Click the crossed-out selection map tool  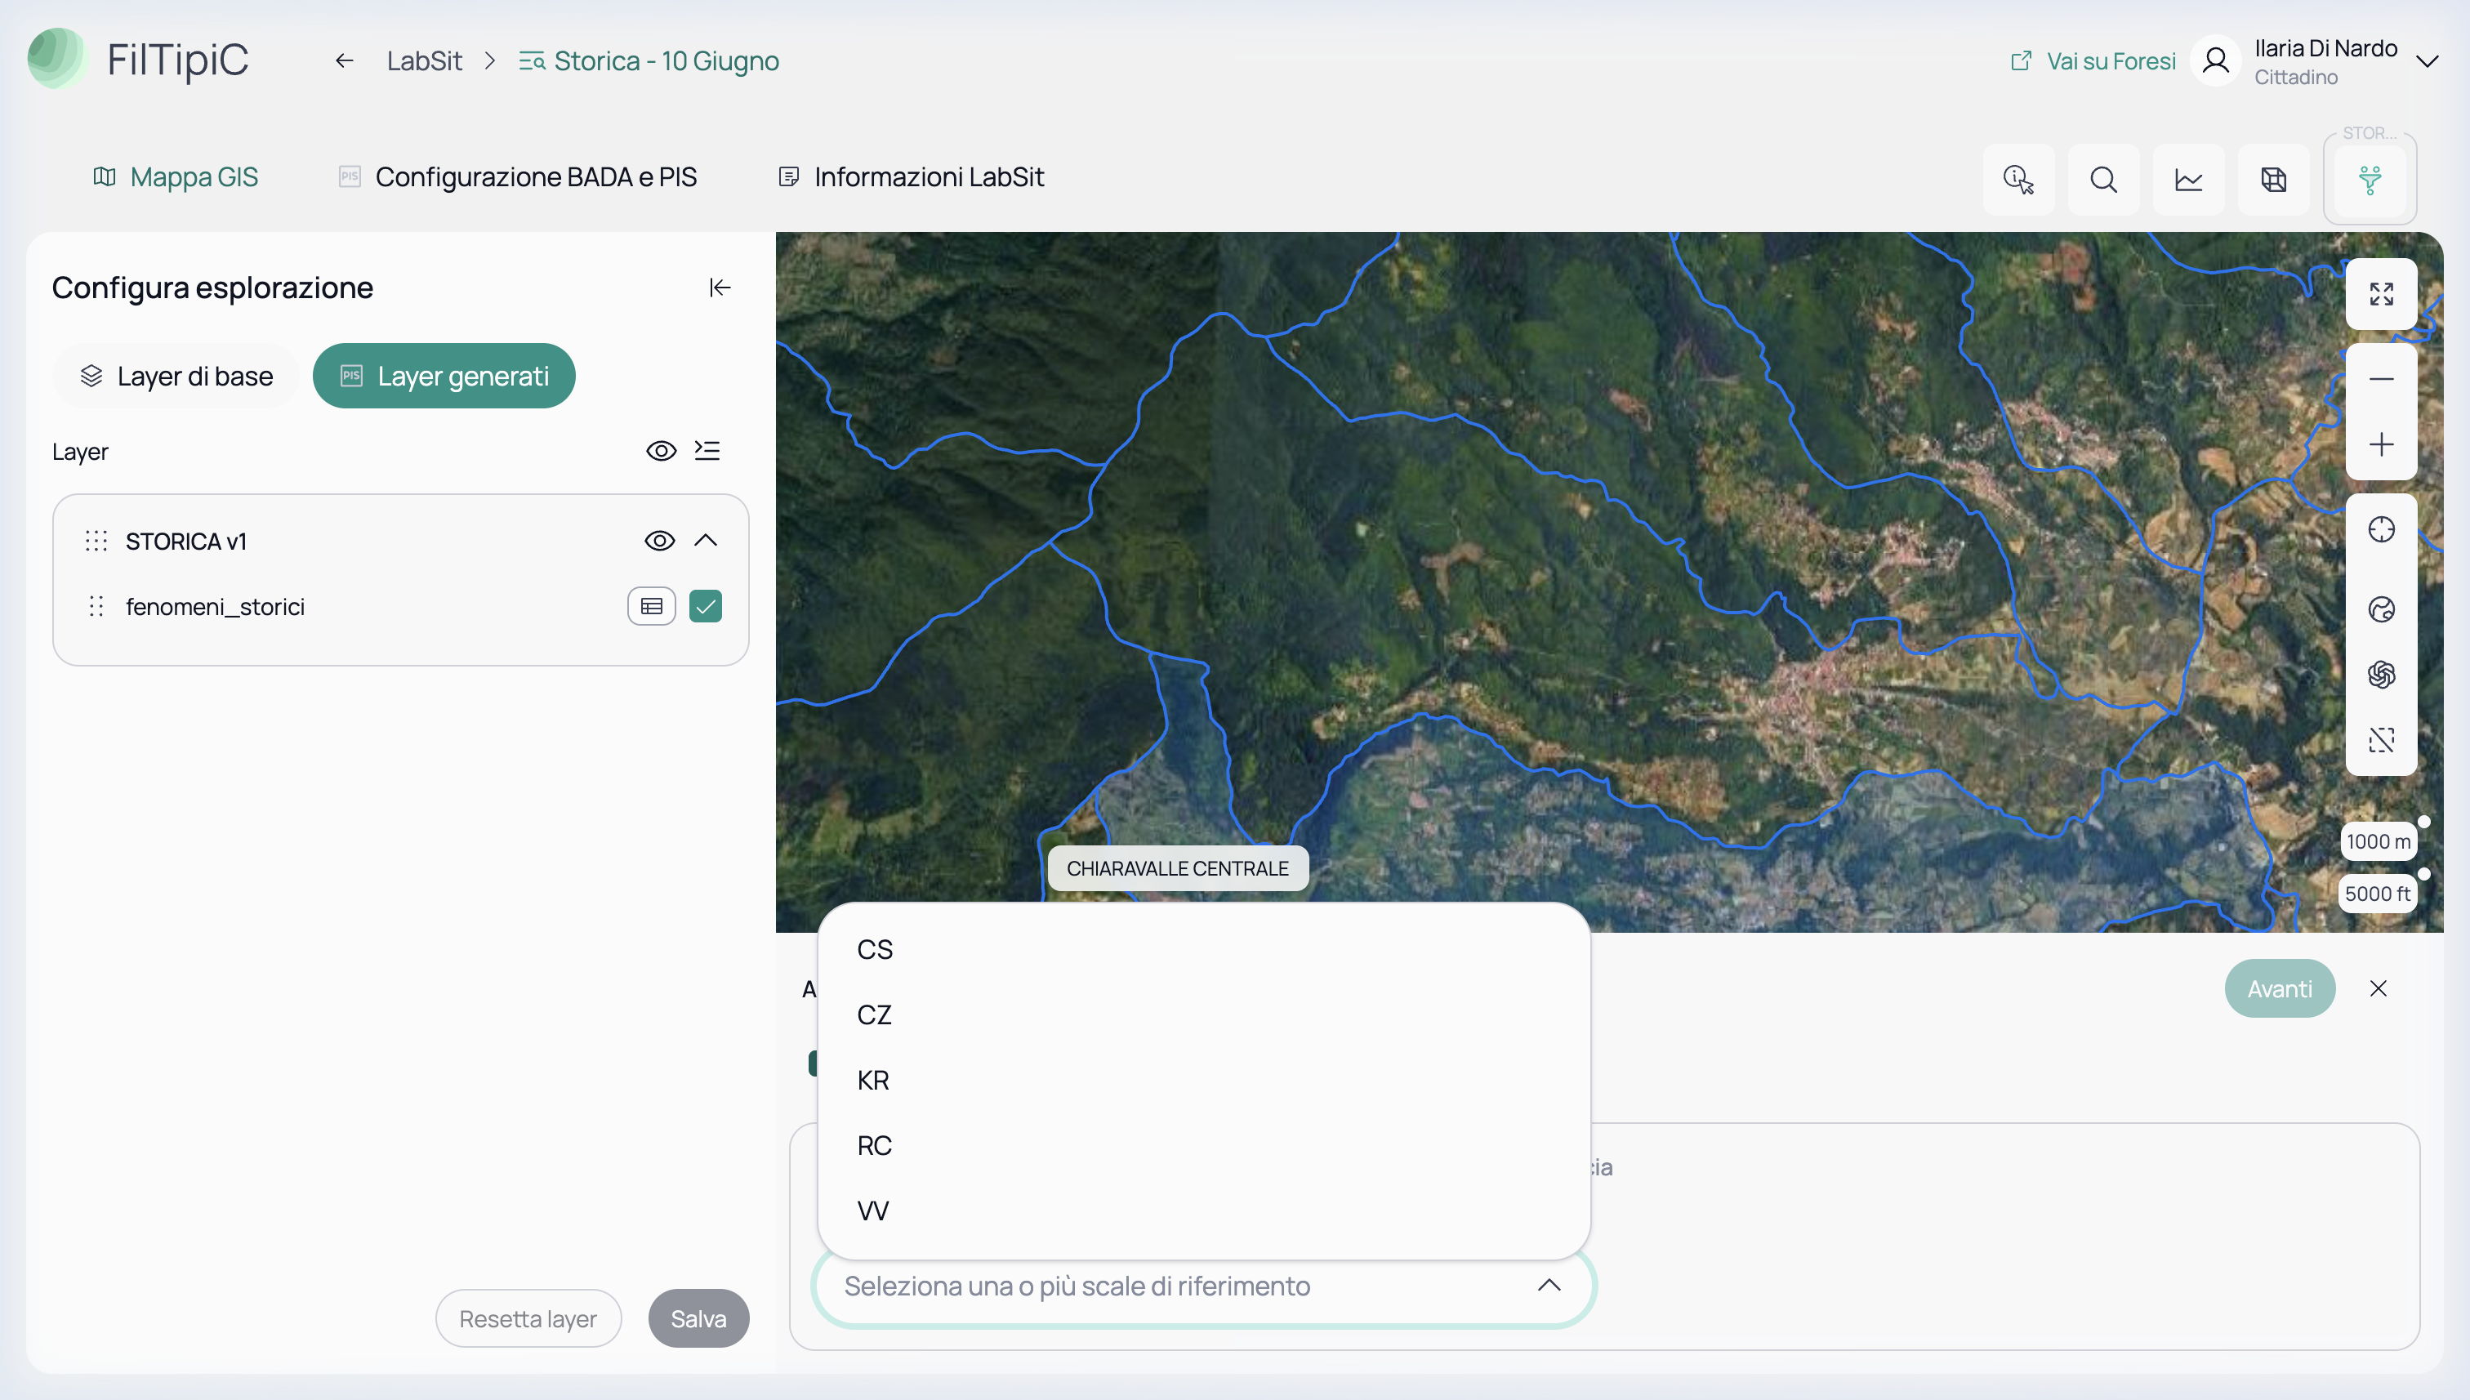(2381, 740)
